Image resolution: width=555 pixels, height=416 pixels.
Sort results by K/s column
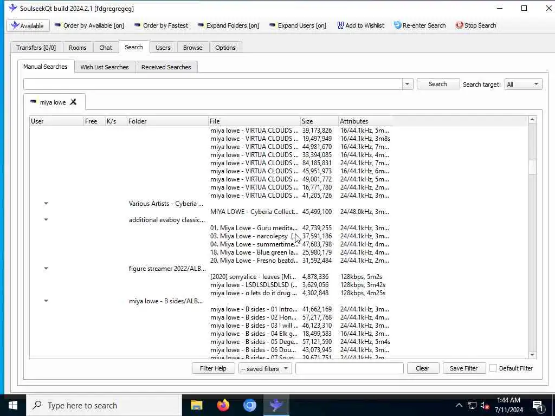pyautogui.click(x=116, y=121)
